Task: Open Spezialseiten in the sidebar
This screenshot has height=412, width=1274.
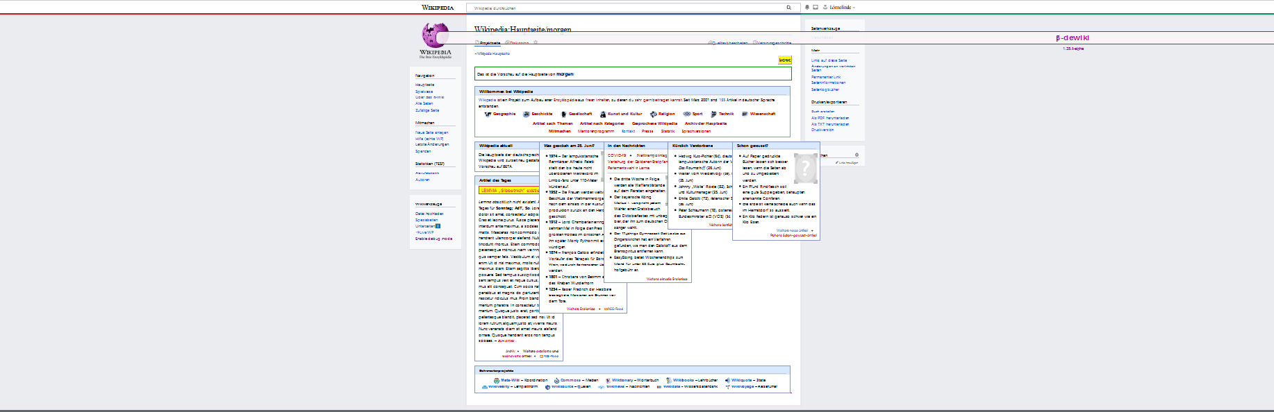Action: click(x=427, y=220)
